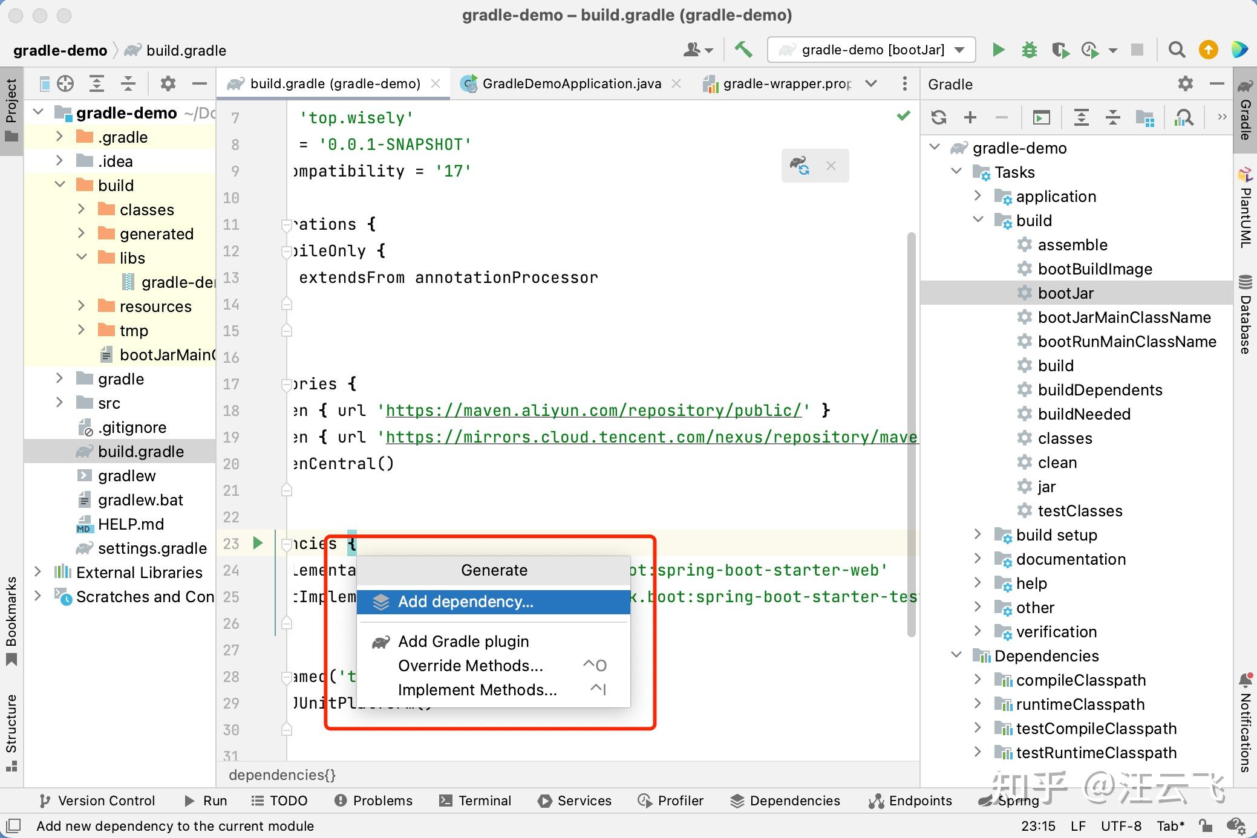Reload all Gradle projects icon
1257x838 pixels.
tap(939, 117)
